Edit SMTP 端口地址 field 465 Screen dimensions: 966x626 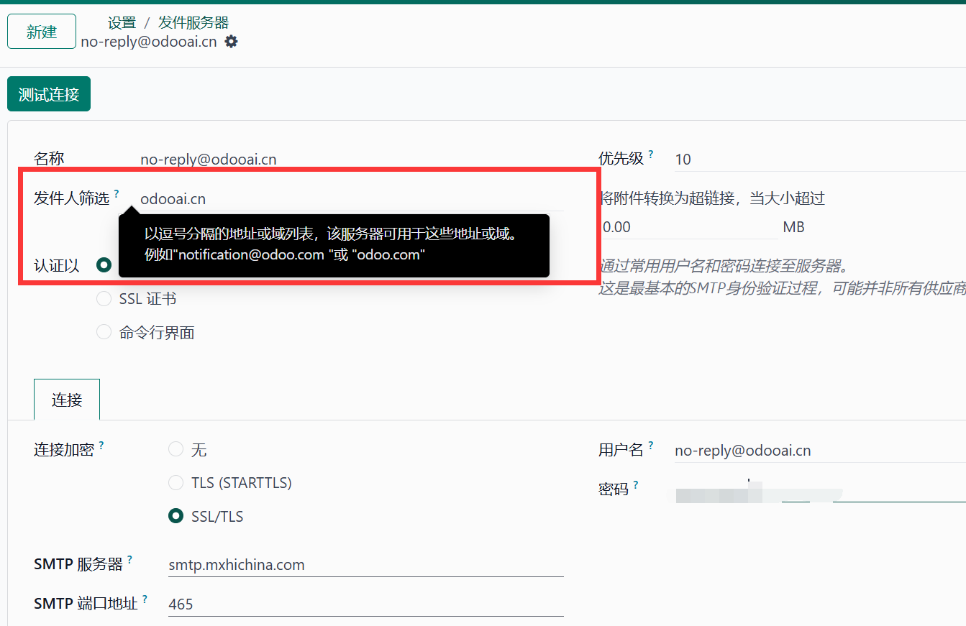(366, 604)
